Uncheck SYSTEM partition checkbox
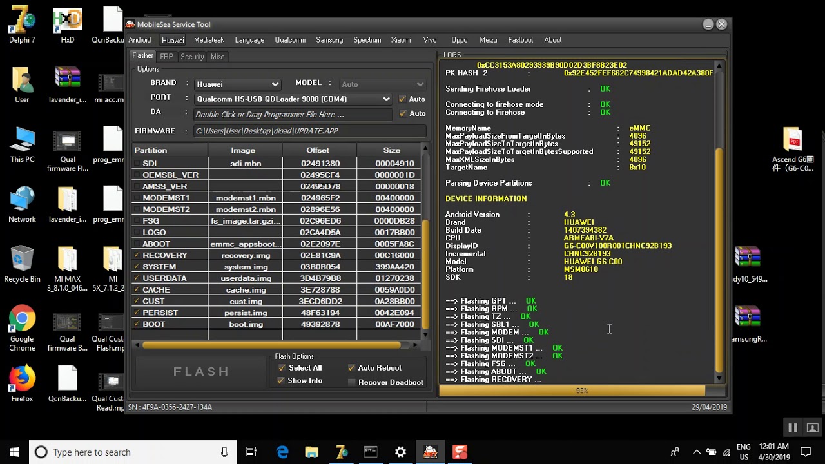The image size is (825, 464). [137, 267]
